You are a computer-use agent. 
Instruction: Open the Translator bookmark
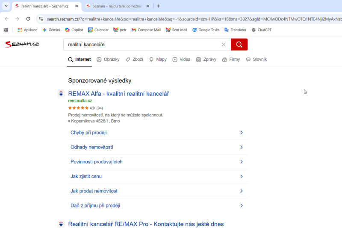point(236,30)
